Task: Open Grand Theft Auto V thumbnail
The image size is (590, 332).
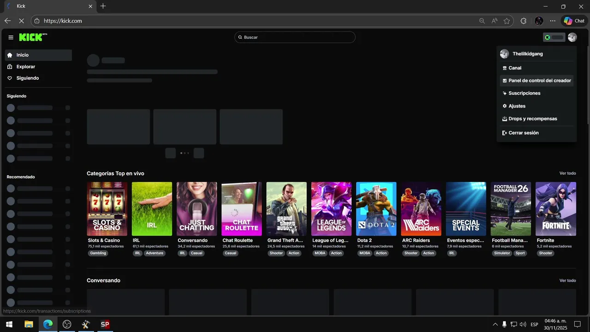Action: pyautogui.click(x=286, y=209)
